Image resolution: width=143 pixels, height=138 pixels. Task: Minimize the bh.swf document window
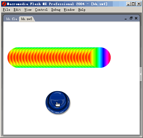pyautogui.click(x=126, y=19)
